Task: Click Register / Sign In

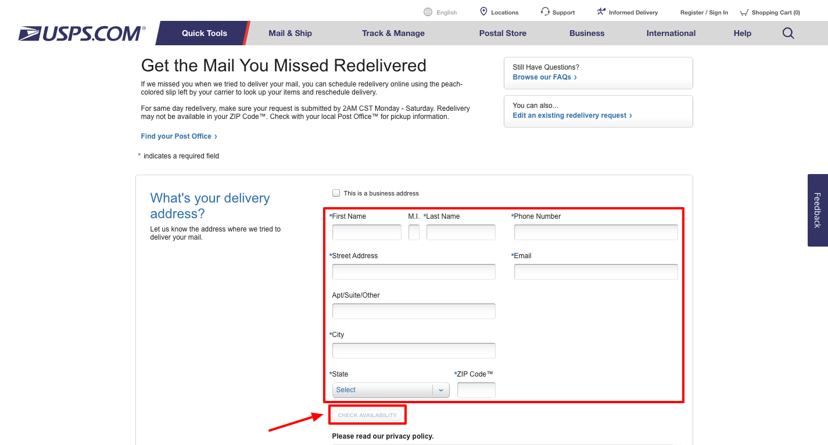Action: 704,13
